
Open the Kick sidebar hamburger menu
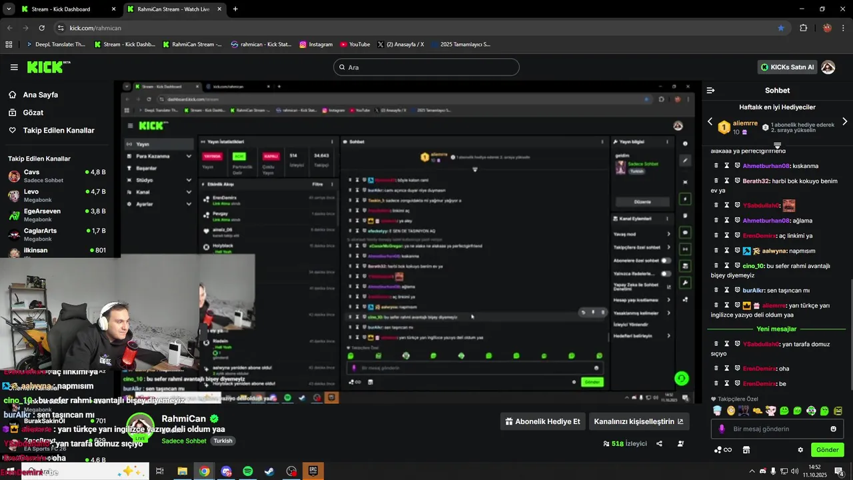click(14, 67)
